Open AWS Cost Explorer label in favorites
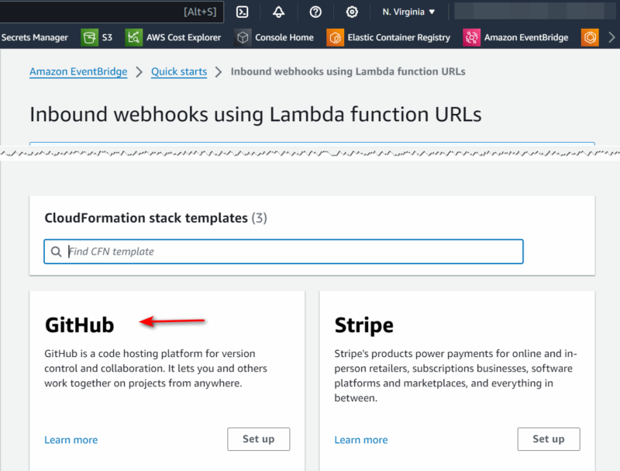Viewport: 620px width, 471px height. tap(184, 37)
